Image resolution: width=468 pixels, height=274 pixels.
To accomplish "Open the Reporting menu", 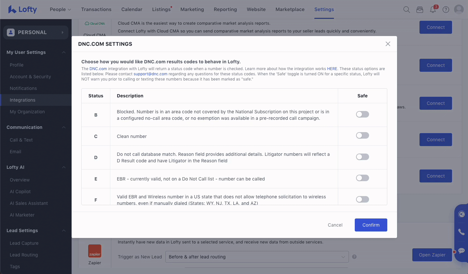I will [225, 9].
